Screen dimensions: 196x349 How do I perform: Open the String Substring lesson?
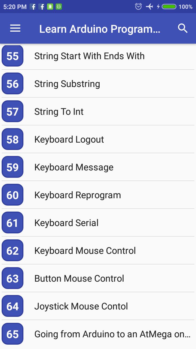(x=67, y=84)
